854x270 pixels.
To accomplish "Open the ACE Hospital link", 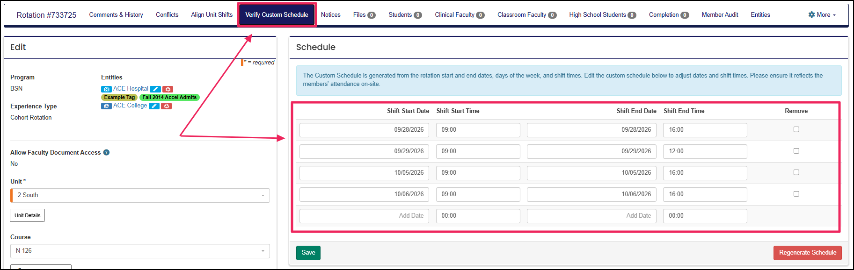I will 131,89.
